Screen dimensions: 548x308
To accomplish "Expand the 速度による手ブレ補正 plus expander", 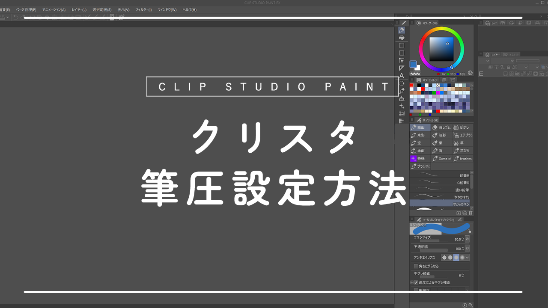I will [412, 282].
